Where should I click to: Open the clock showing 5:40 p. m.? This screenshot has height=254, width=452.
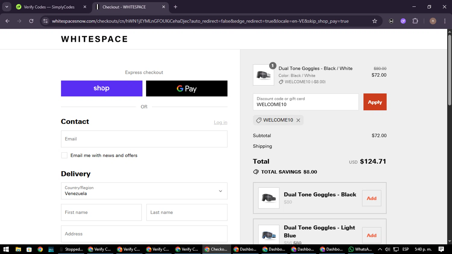tap(423, 249)
